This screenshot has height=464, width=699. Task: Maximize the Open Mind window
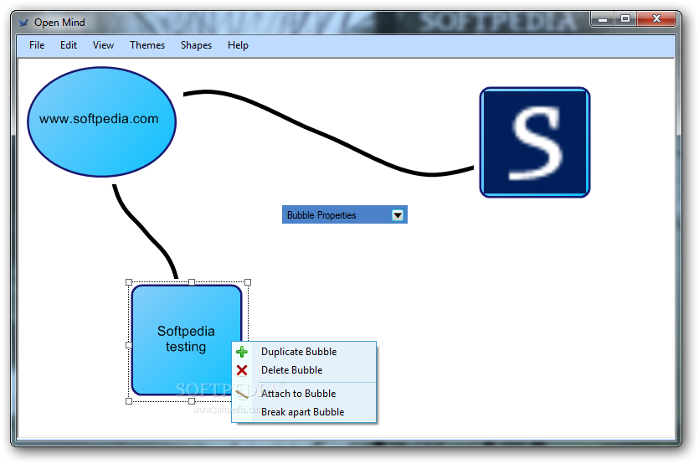[625, 18]
